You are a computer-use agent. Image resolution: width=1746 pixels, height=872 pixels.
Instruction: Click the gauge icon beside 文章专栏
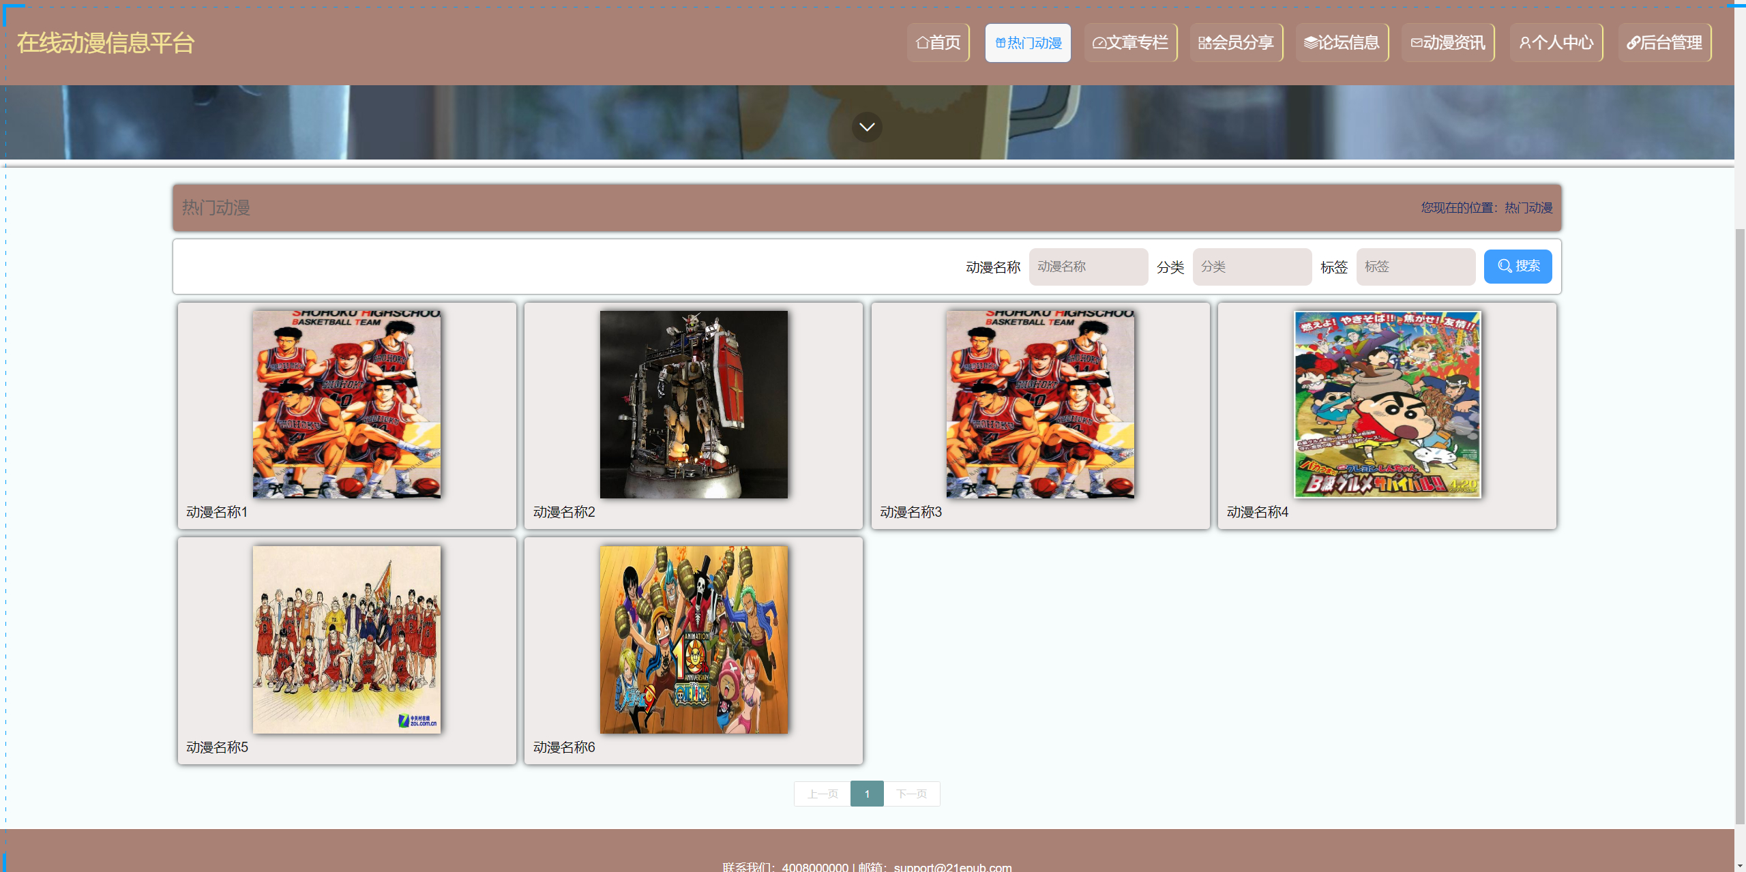point(1099,43)
